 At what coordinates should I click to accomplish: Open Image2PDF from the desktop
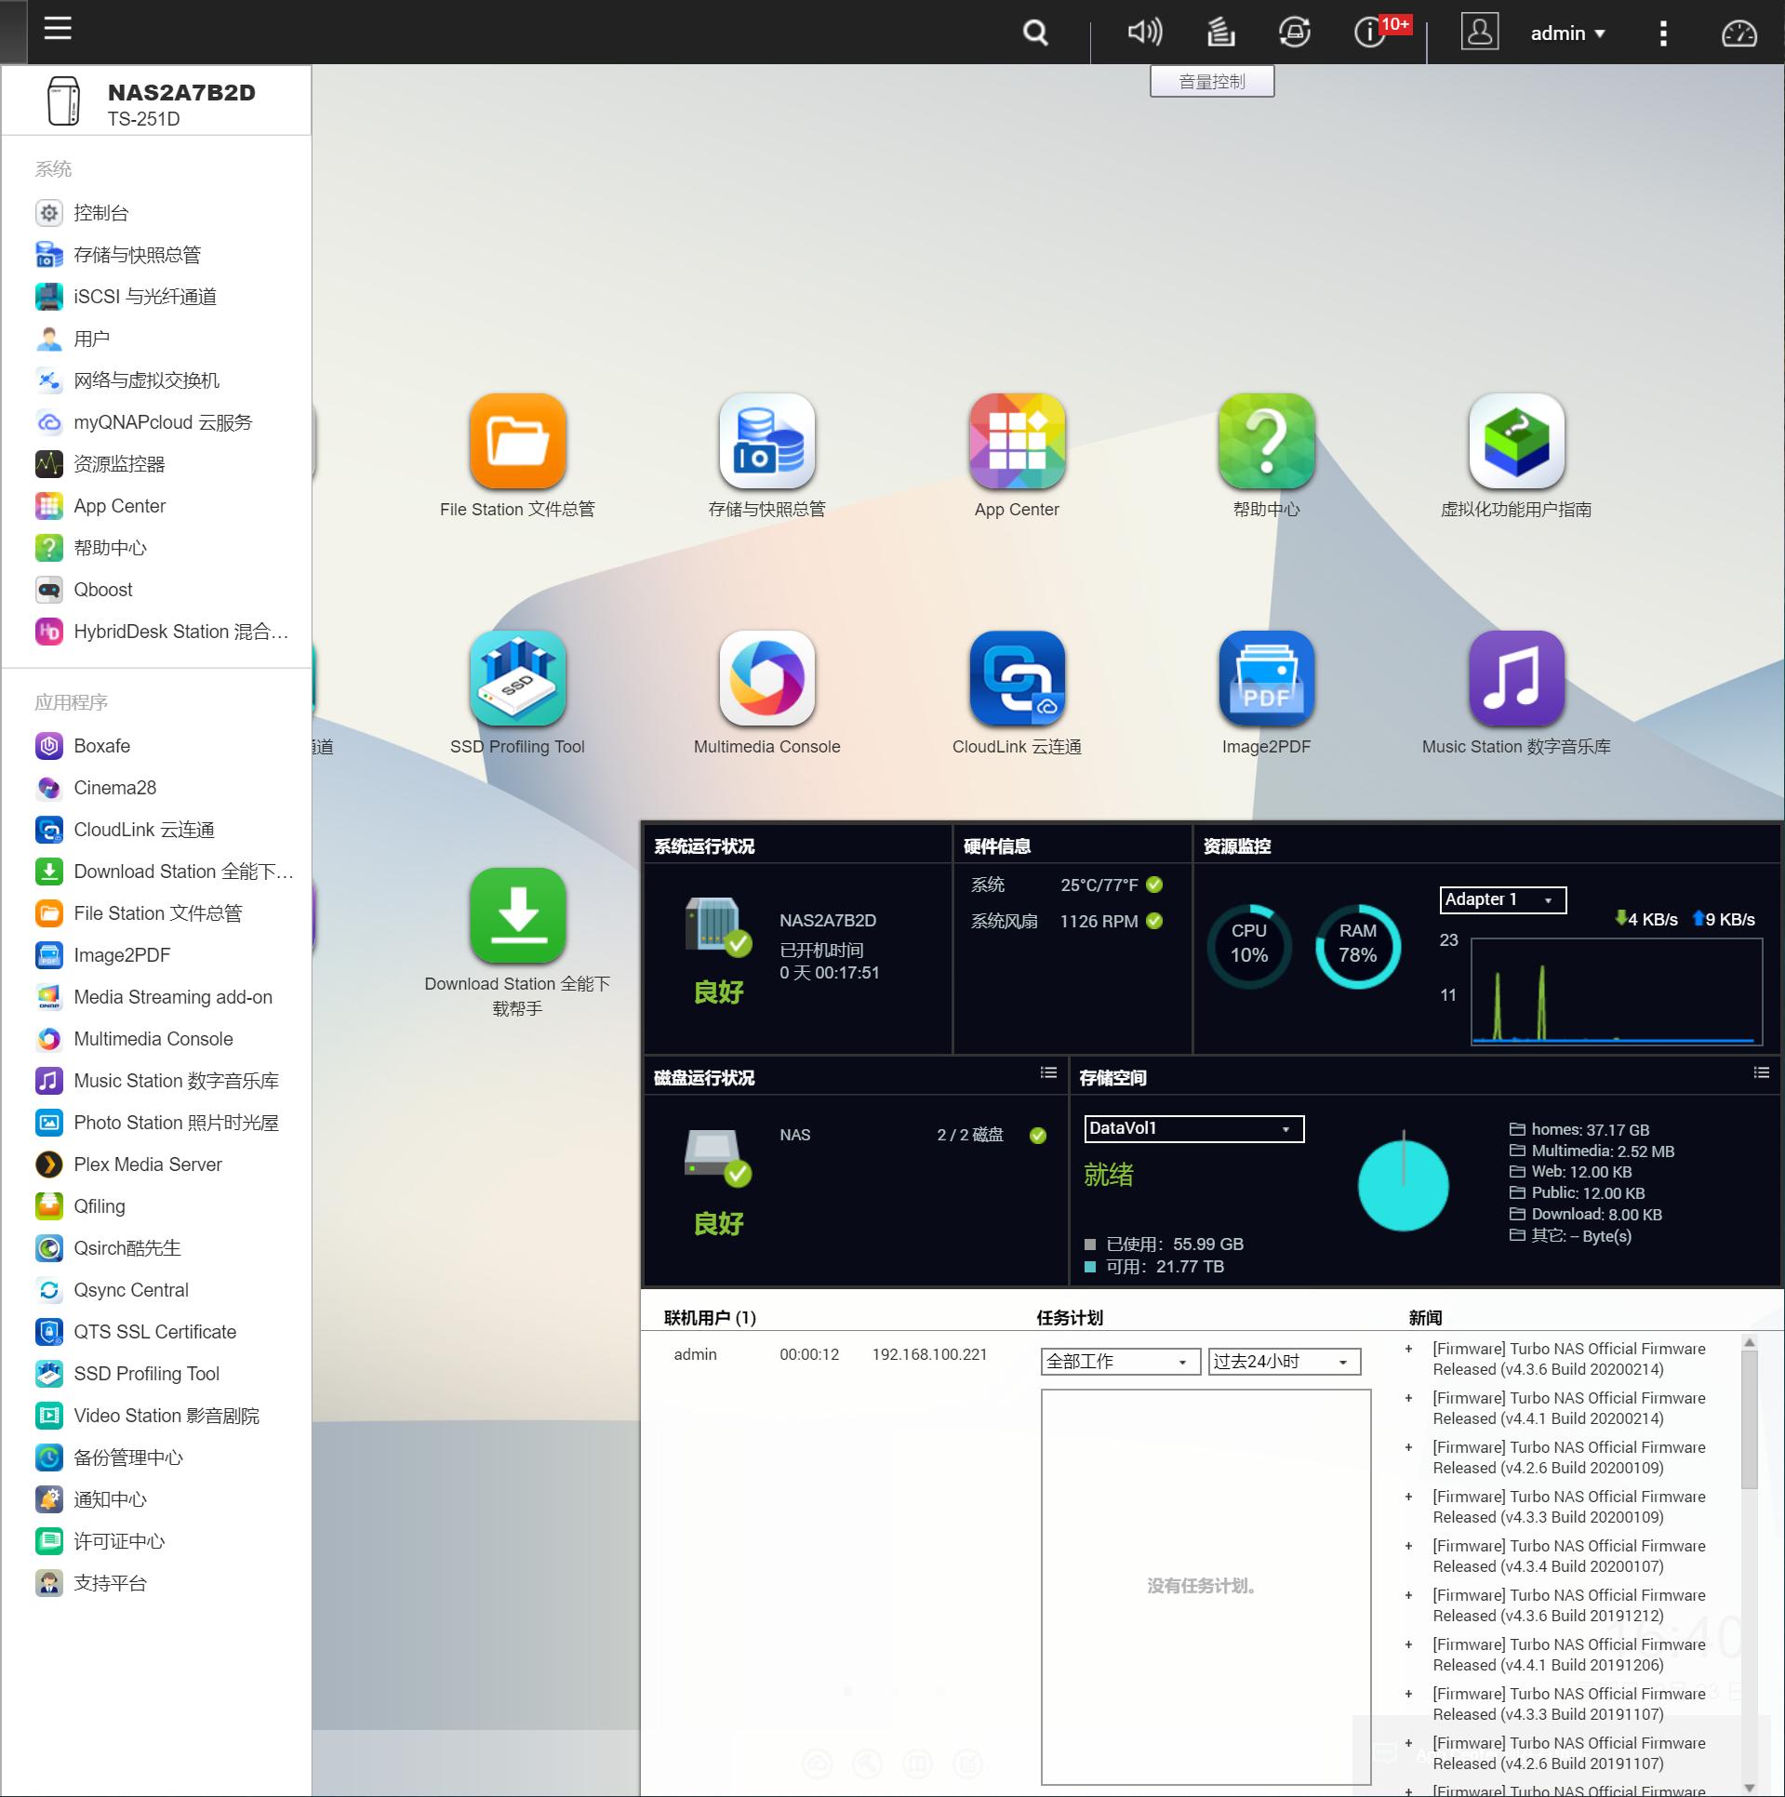(1266, 679)
